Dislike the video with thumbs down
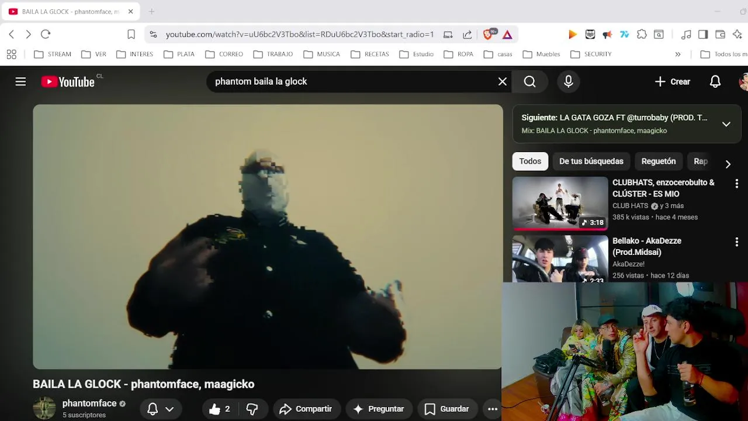Viewport: 748px width, 421px height. 252,409
